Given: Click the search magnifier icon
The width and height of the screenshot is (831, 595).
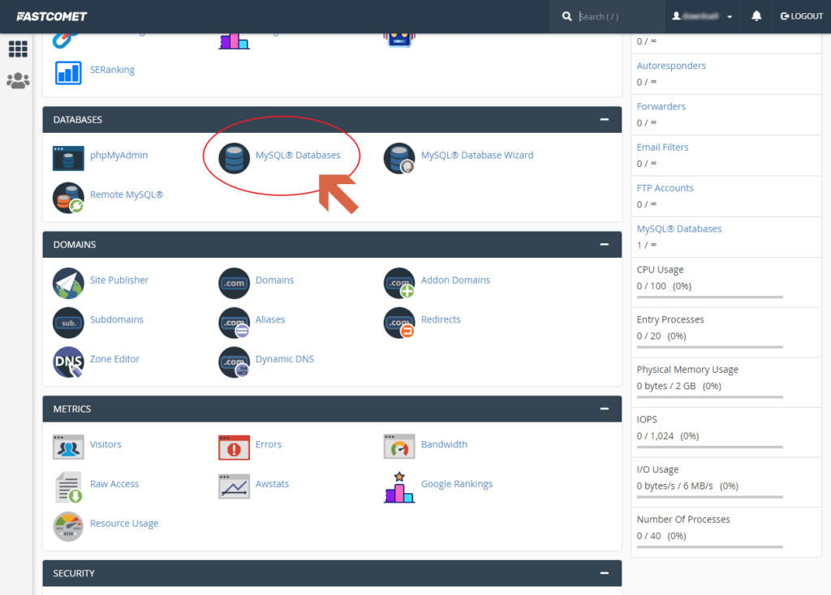Looking at the screenshot, I should coord(566,16).
